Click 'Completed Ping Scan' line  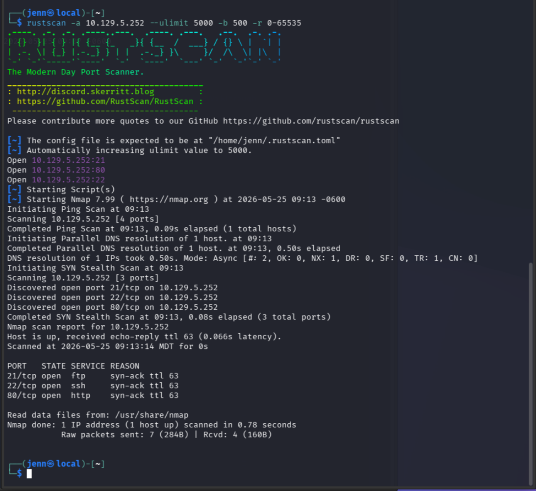click(152, 229)
